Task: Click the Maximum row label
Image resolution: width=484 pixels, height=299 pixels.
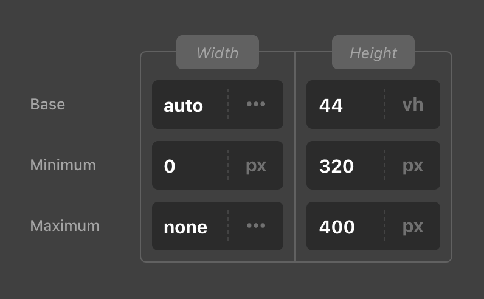Action: pos(65,225)
